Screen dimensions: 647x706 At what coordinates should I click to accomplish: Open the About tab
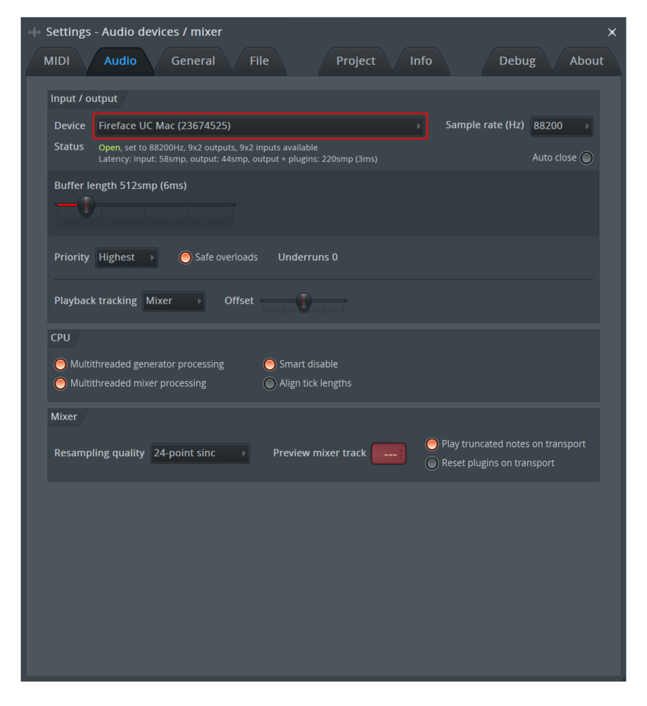point(586,61)
